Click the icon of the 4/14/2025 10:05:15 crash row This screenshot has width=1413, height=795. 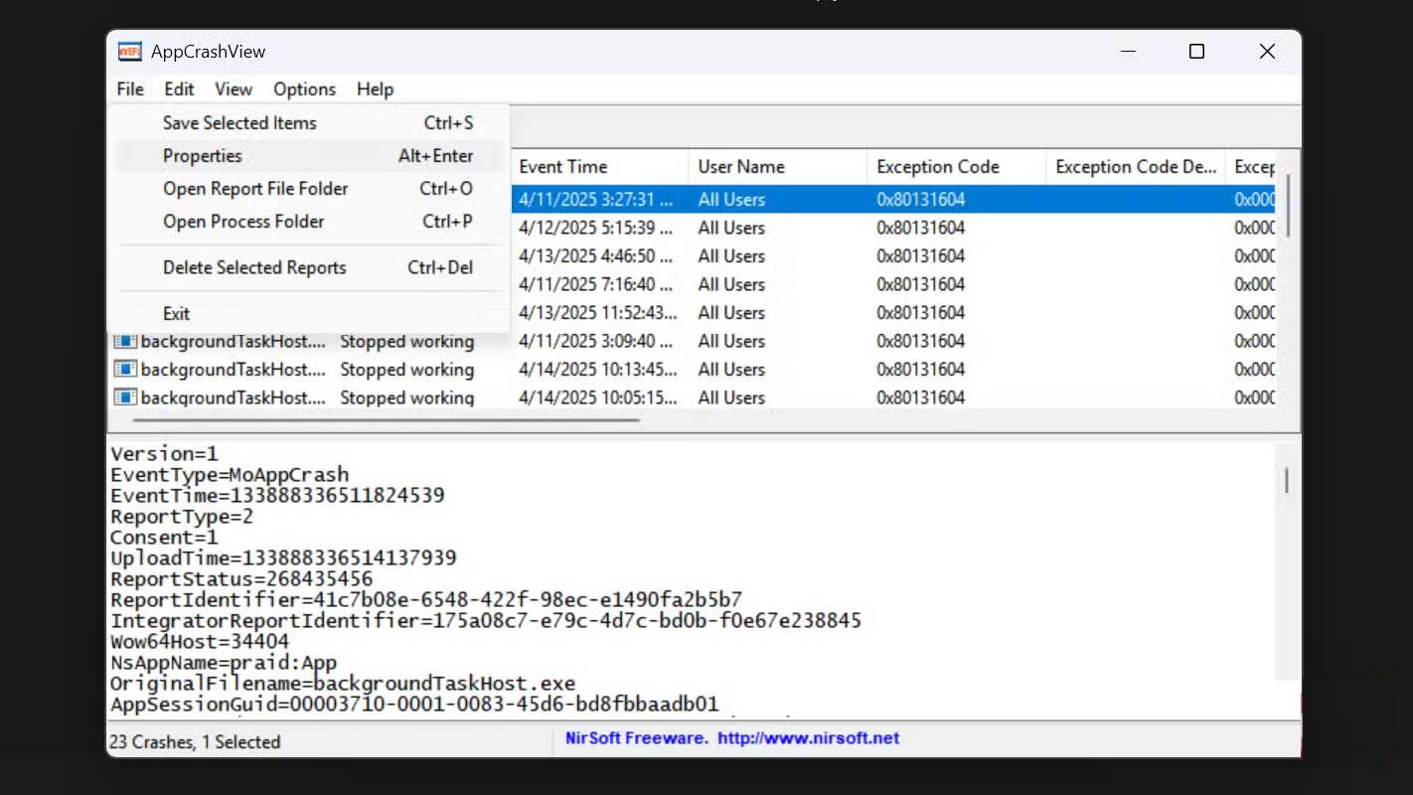[x=125, y=397]
